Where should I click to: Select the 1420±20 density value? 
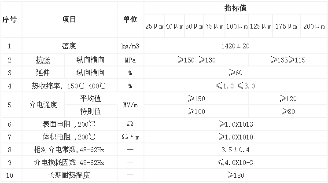[236, 45]
